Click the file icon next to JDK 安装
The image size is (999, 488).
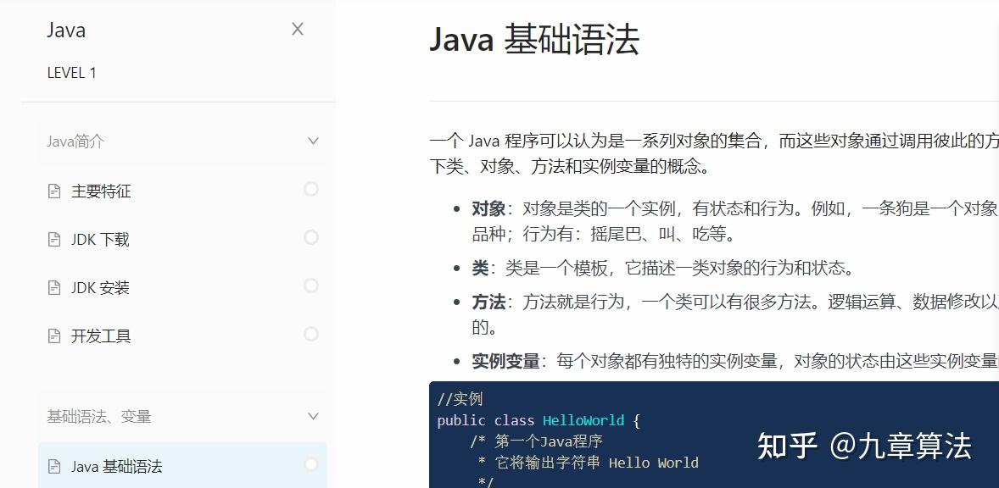(x=53, y=287)
